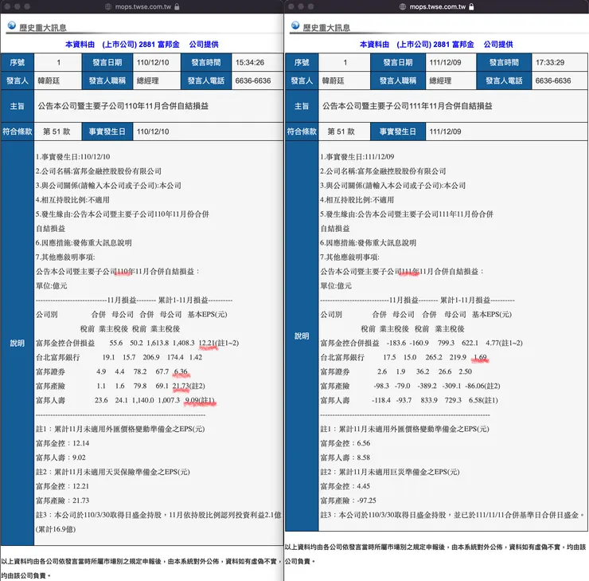Select the phone number 6636-6636 in the right window
The width and height of the screenshot is (589, 581).
point(553,80)
